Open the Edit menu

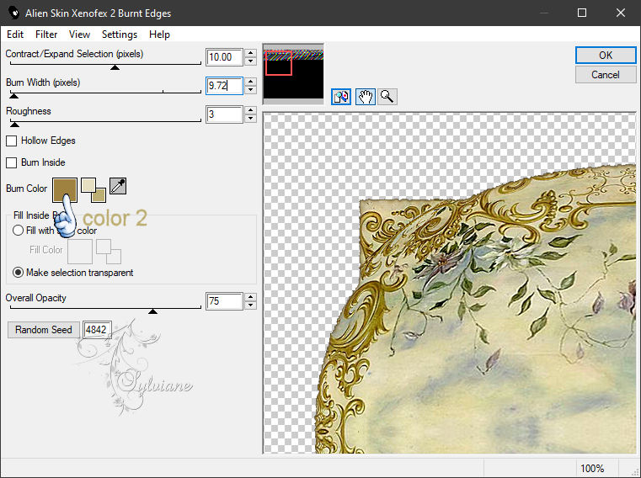(15, 35)
